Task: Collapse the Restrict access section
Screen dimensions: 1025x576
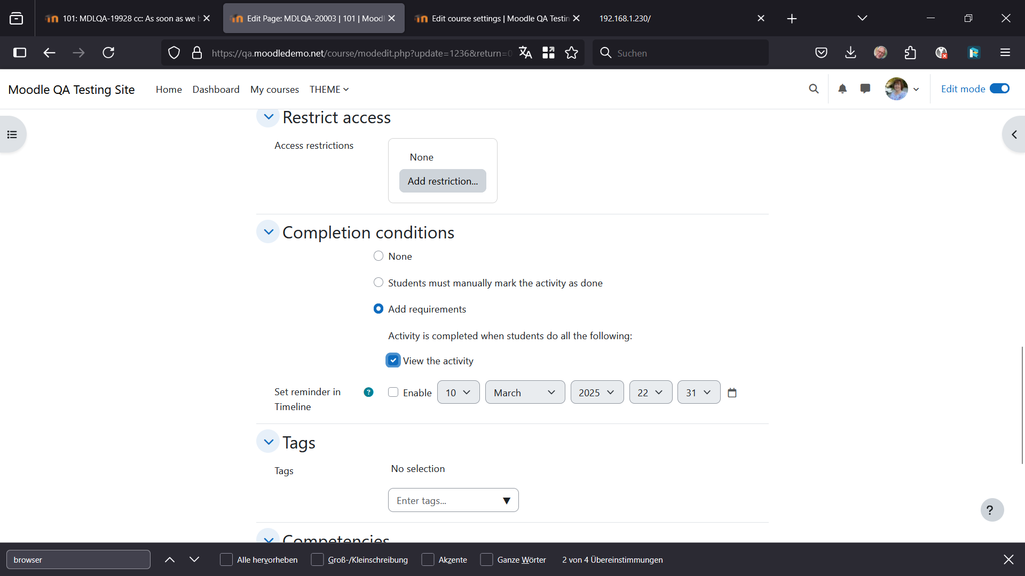Action: pos(268,117)
